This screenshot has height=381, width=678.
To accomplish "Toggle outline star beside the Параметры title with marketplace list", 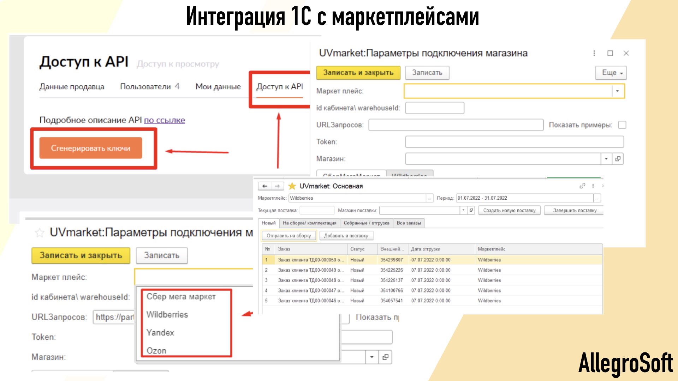I will coord(39,232).
